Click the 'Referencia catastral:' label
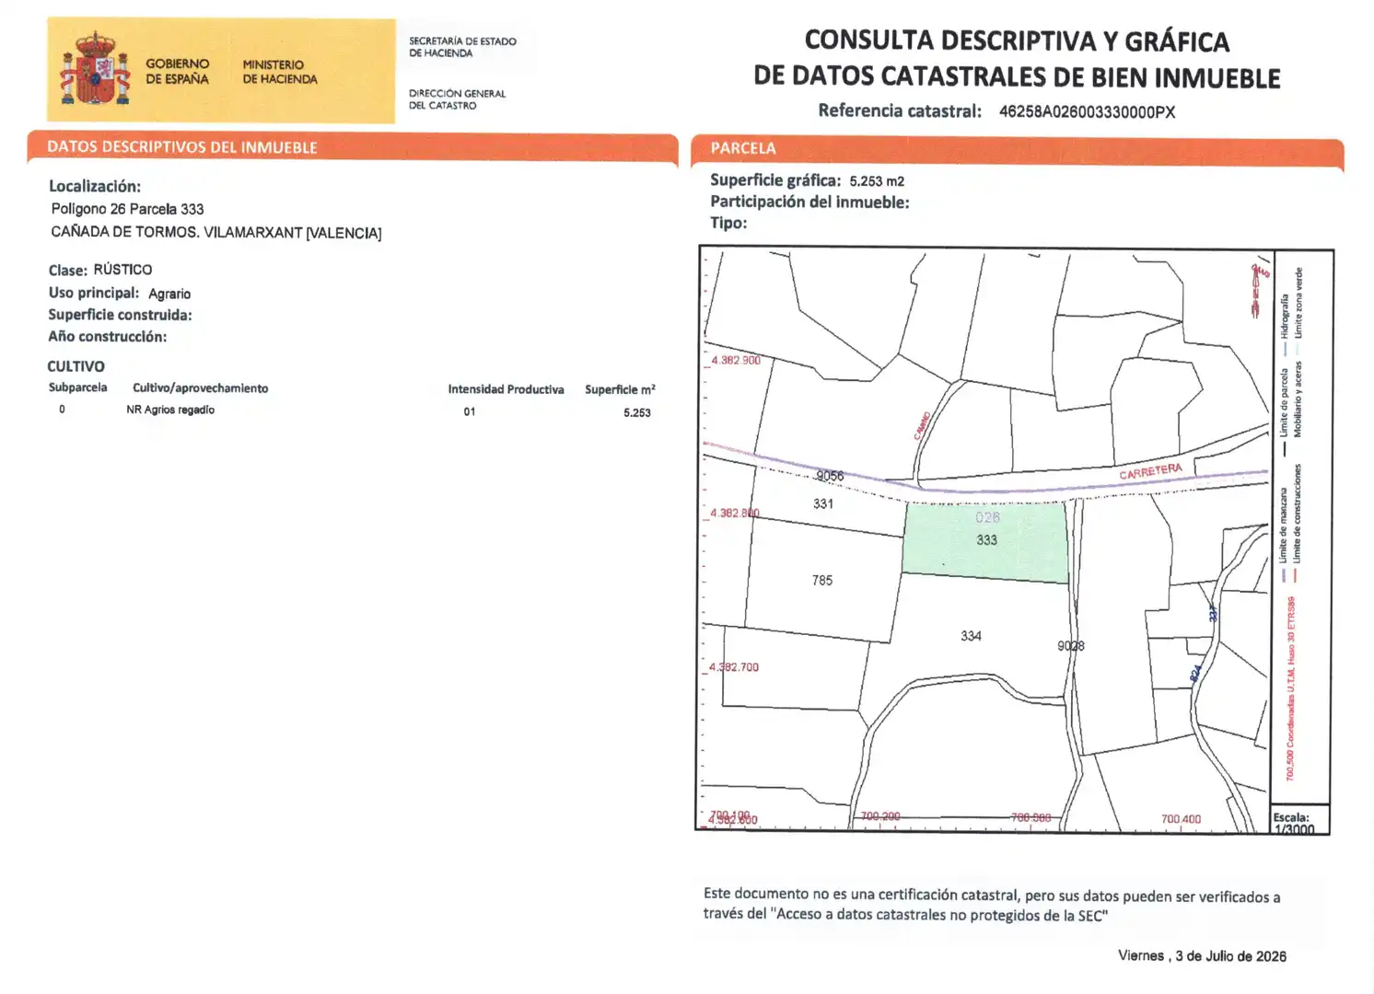 (900, 110)
